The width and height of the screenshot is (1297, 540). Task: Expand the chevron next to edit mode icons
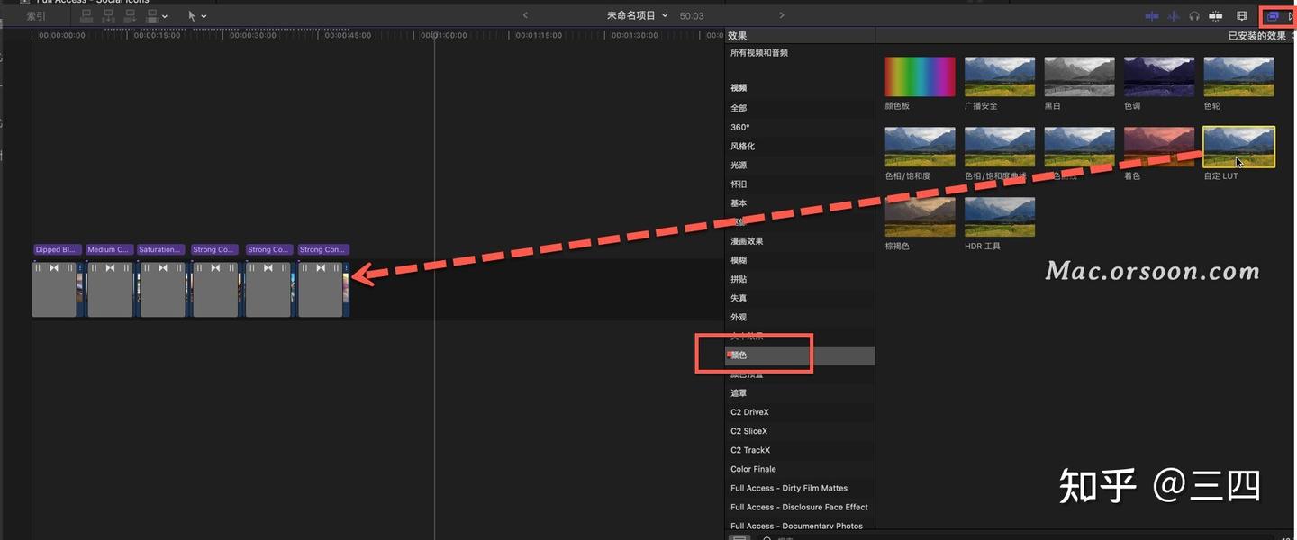(164, 15)
